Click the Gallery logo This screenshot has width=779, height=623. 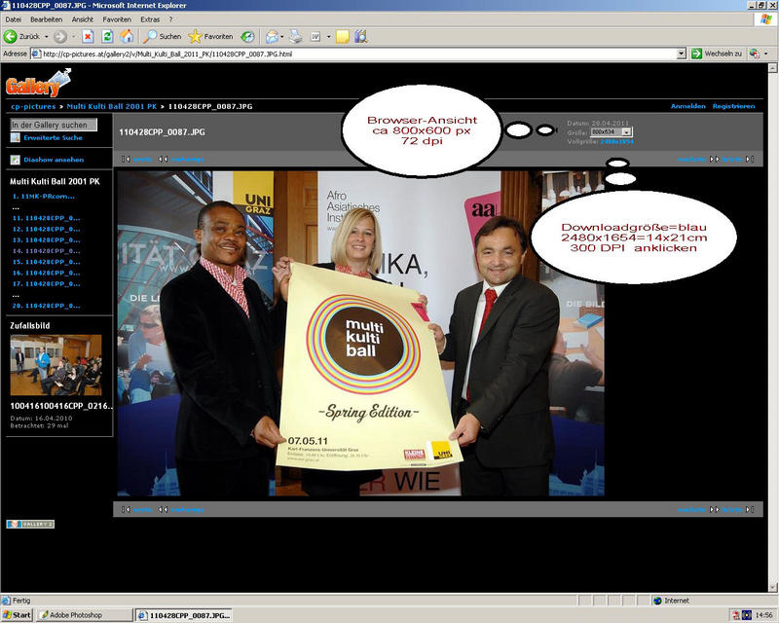24,85
